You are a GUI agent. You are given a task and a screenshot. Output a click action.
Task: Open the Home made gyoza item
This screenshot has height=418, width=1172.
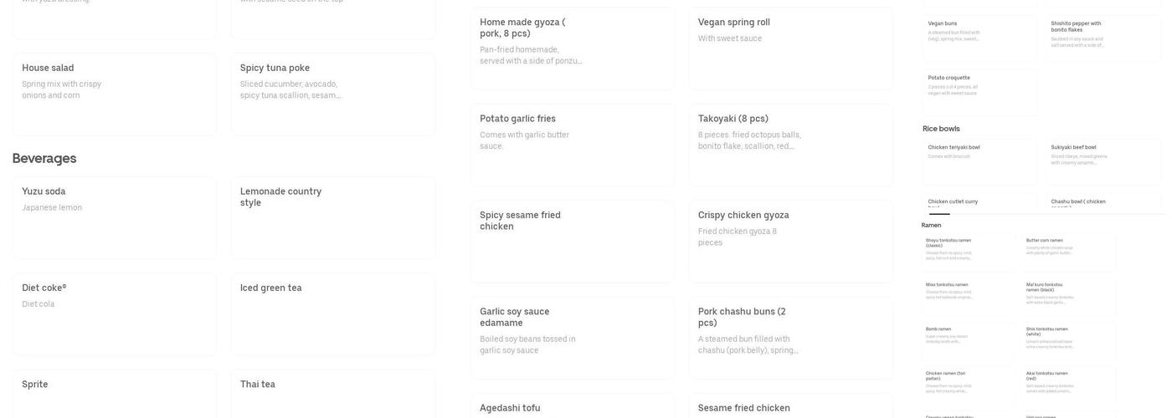[x=573, y=48]
